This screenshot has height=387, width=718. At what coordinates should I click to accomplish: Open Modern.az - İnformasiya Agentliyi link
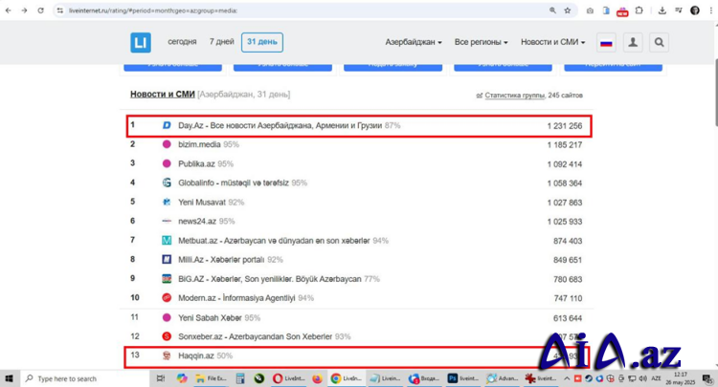point(236,298)
